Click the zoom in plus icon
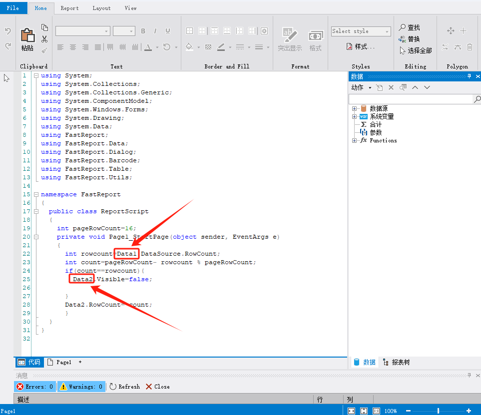 click(x=469, y=411)
